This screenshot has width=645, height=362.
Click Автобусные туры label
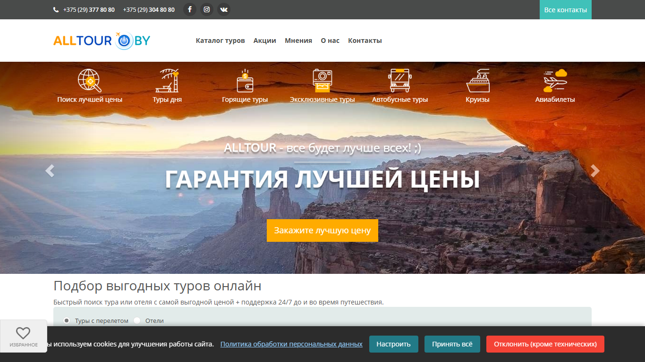tap(400, 99)
